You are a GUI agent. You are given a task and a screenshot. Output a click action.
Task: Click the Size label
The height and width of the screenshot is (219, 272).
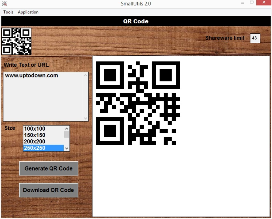pos(10,128)
